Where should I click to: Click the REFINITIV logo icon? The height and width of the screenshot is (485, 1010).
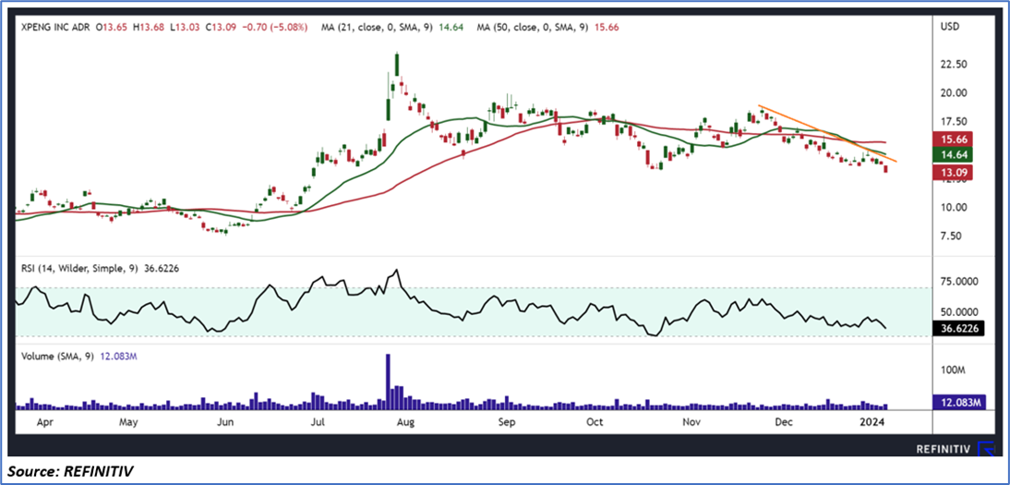point(985,448)
